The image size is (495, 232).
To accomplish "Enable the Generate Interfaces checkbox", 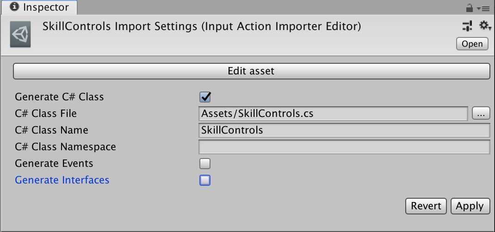I will [x=205, y=180].
